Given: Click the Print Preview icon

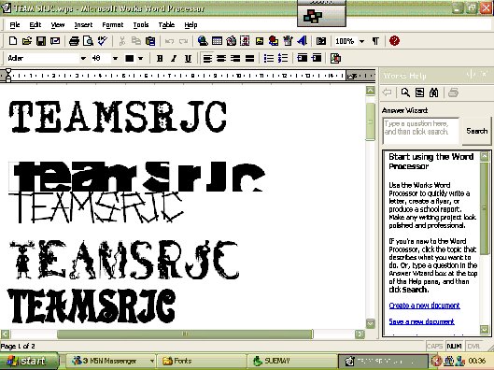Looking at the screenshot, I should pyautogui.click(x=88, y=41).
